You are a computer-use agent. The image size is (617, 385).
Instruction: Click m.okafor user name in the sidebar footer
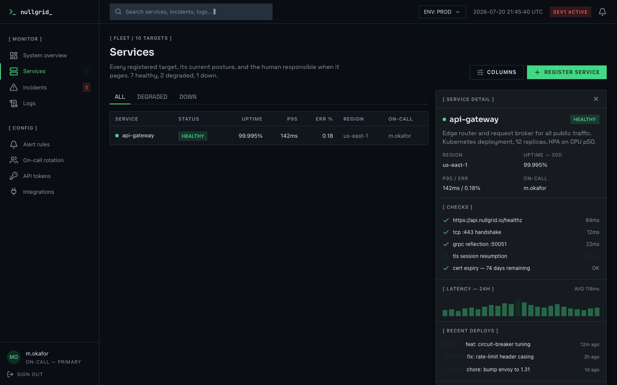point(37,354)
